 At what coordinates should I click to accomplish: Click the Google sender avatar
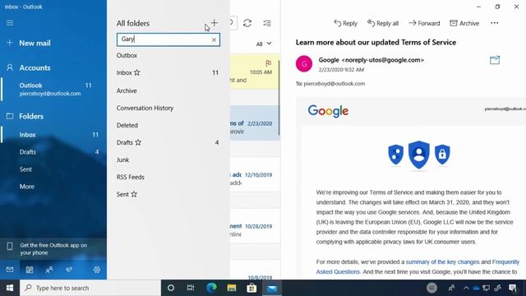304,64
